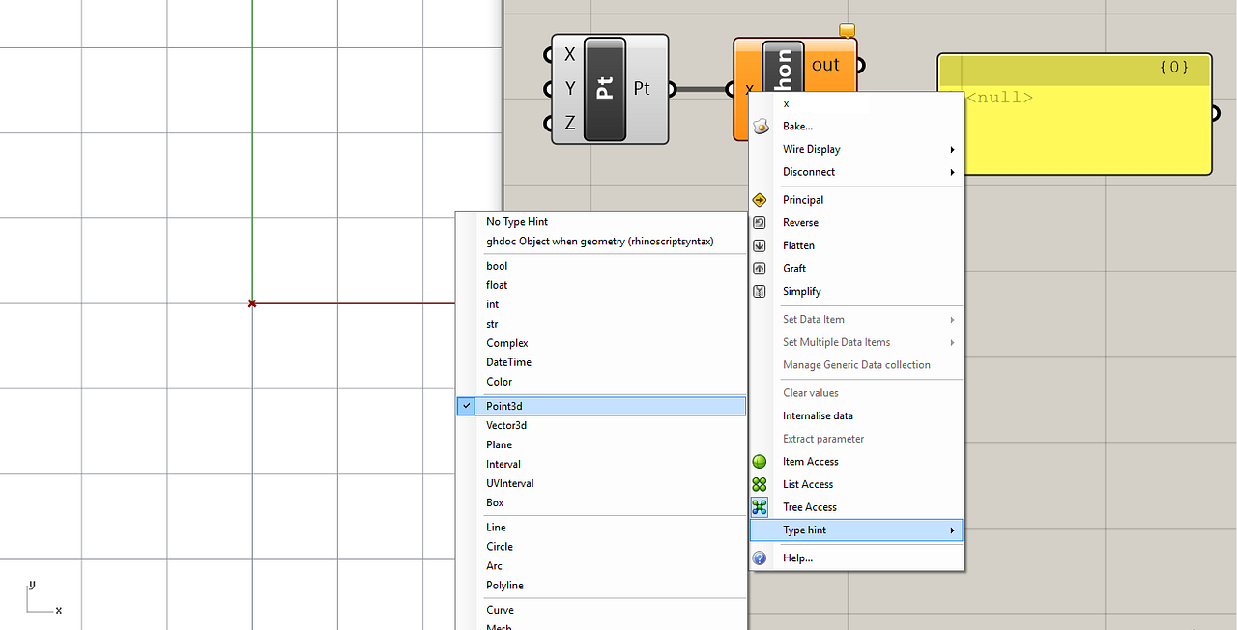
Task: Click the Principal input diamond icon
Action: [x=760, y=199]
